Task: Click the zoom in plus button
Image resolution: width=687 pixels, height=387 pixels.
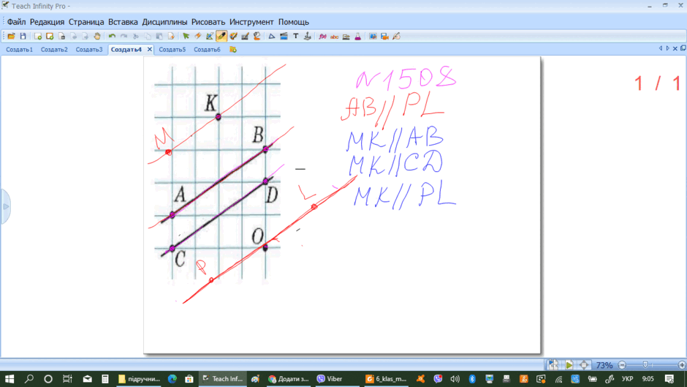Action: 682,365
